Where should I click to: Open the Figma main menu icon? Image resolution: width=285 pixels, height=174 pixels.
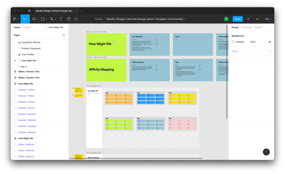(x=14, y=19)
